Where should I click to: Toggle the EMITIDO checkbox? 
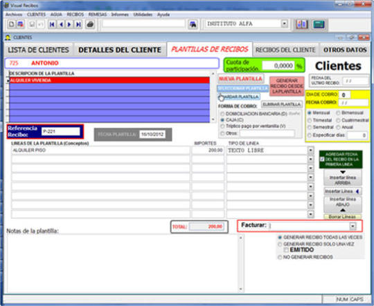286,250
